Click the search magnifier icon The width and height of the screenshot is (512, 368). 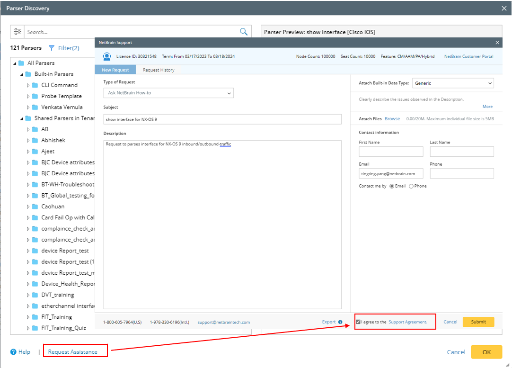244,32
